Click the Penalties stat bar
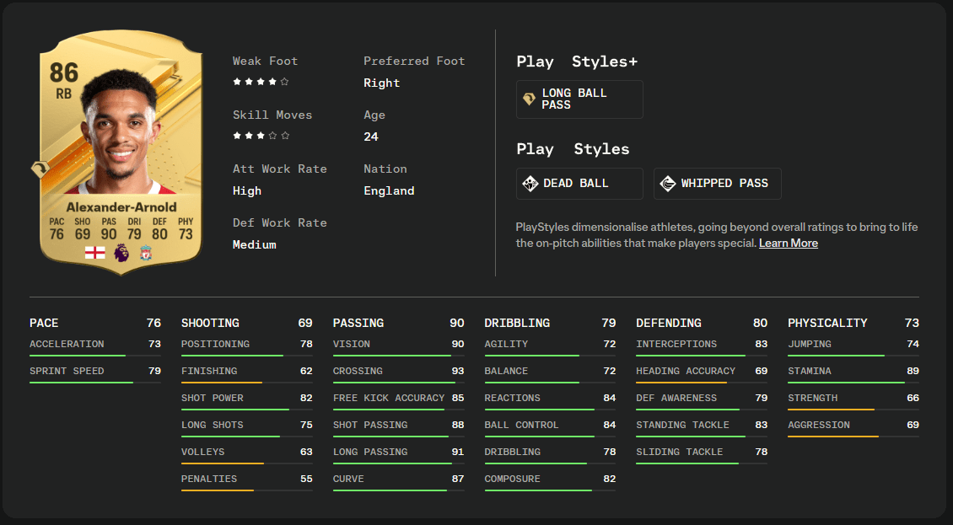 click(247, 490)
